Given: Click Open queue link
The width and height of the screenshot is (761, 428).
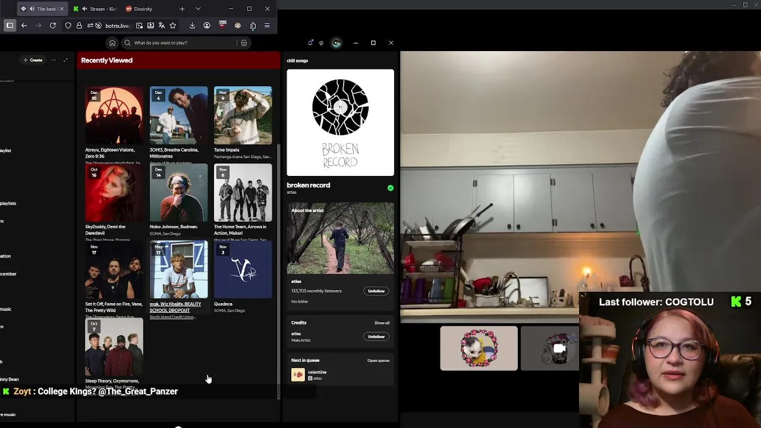Looking at the screenshot, I should 378,360.
